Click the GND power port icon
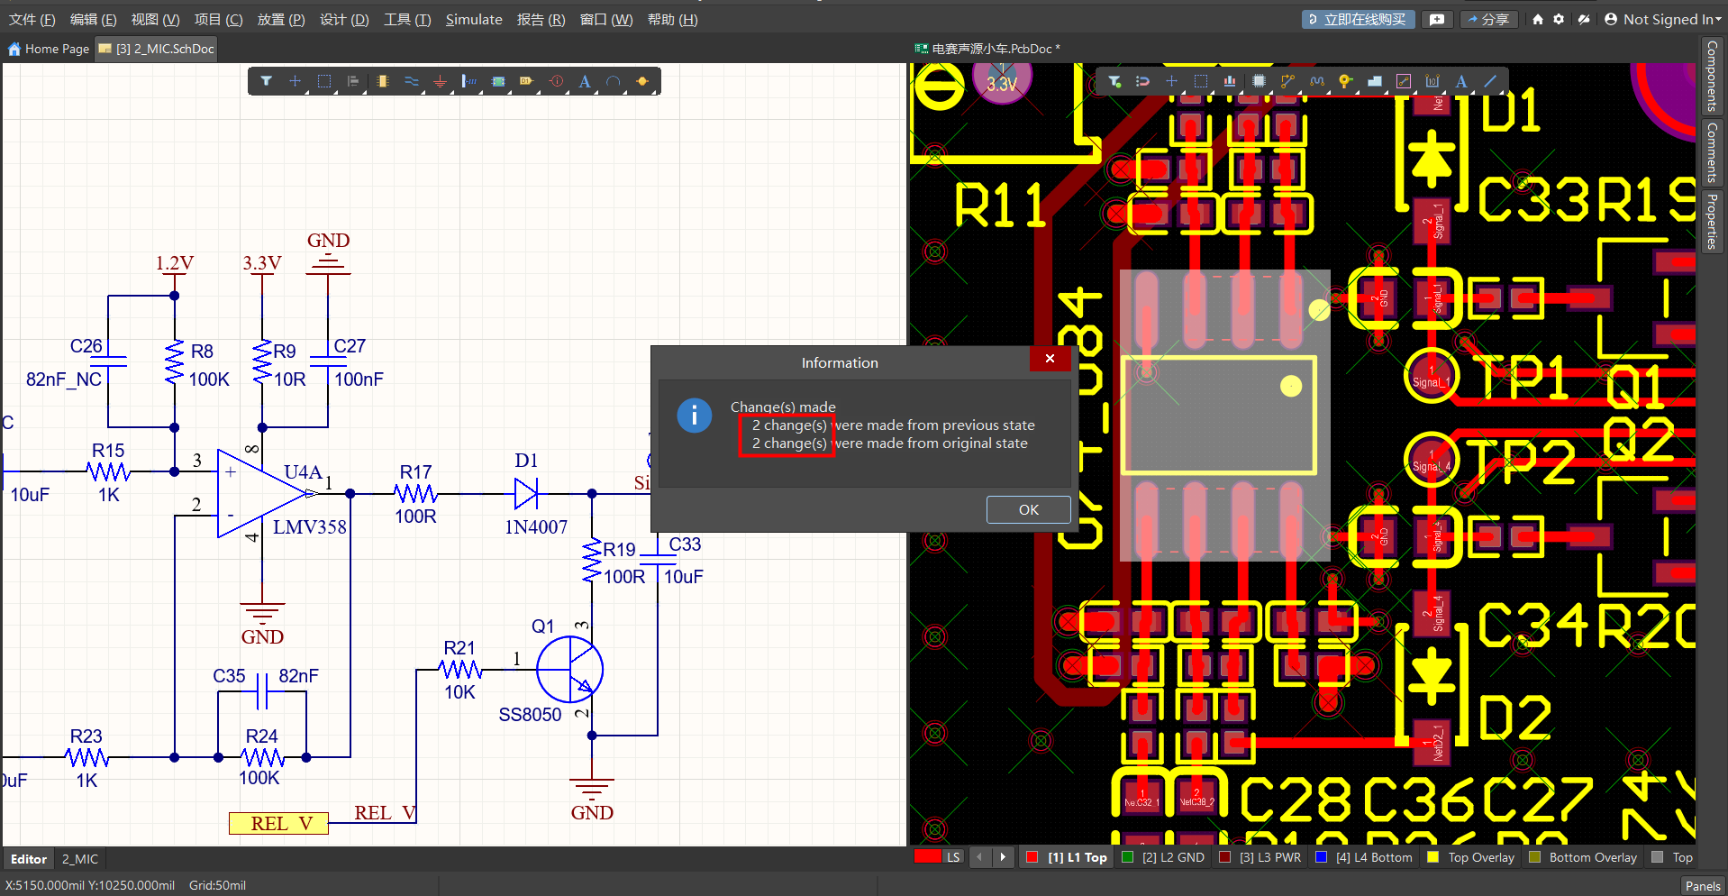This screenshot has height=896, width=1728. pos(440,81)
